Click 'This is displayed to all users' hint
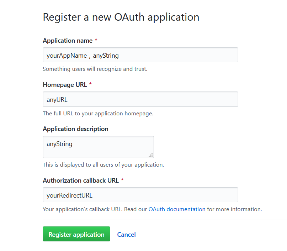 pos(103,165)
